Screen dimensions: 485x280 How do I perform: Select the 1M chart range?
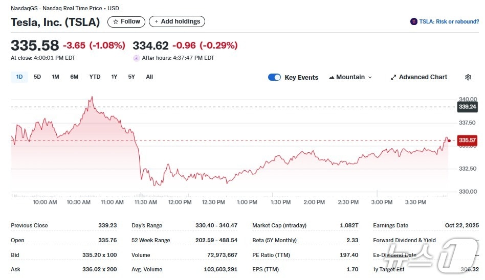point(55,77)
